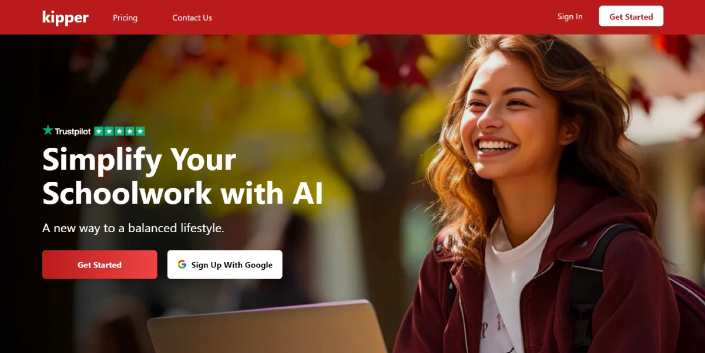Click the Google G icon
This screenshot has width=705, height=353.
click(x=182, y=264)
